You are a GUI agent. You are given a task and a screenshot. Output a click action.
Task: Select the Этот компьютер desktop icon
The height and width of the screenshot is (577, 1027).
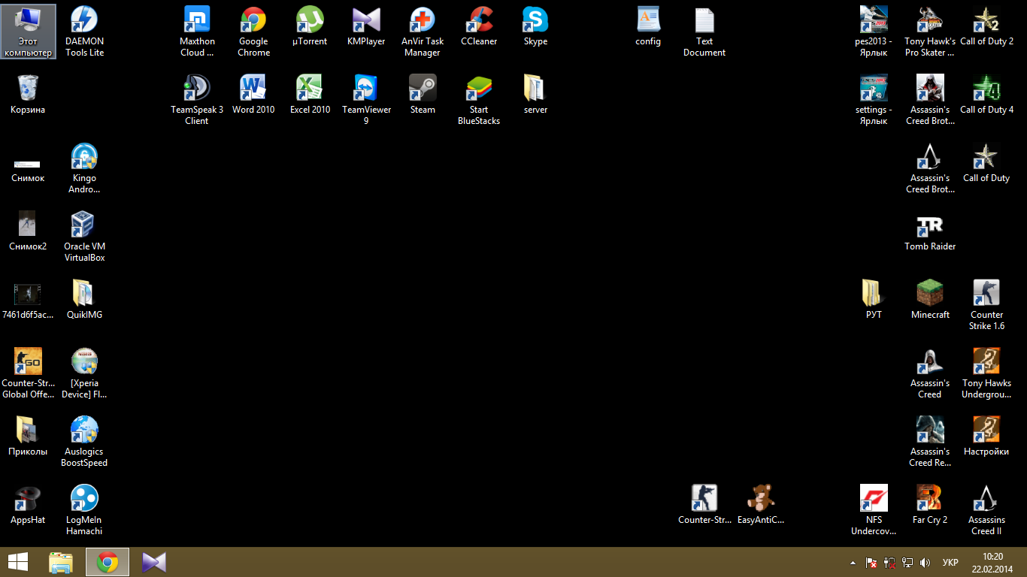28,32
